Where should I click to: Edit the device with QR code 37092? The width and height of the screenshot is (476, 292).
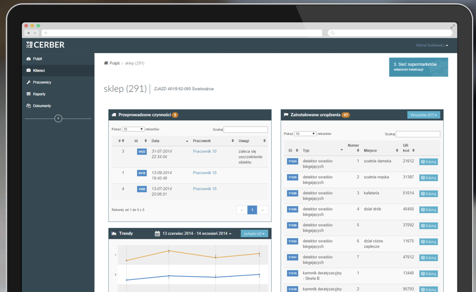[428, 226]
